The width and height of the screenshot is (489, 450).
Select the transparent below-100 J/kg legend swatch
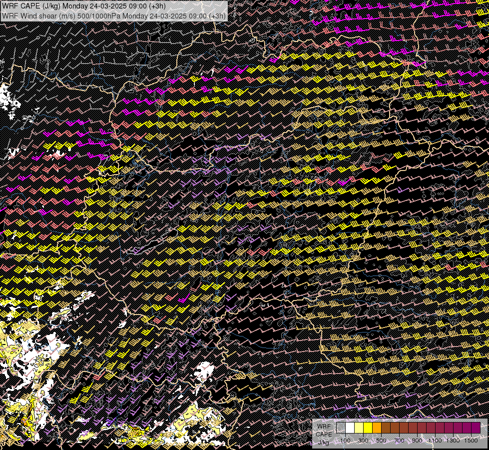click(341, 428)
